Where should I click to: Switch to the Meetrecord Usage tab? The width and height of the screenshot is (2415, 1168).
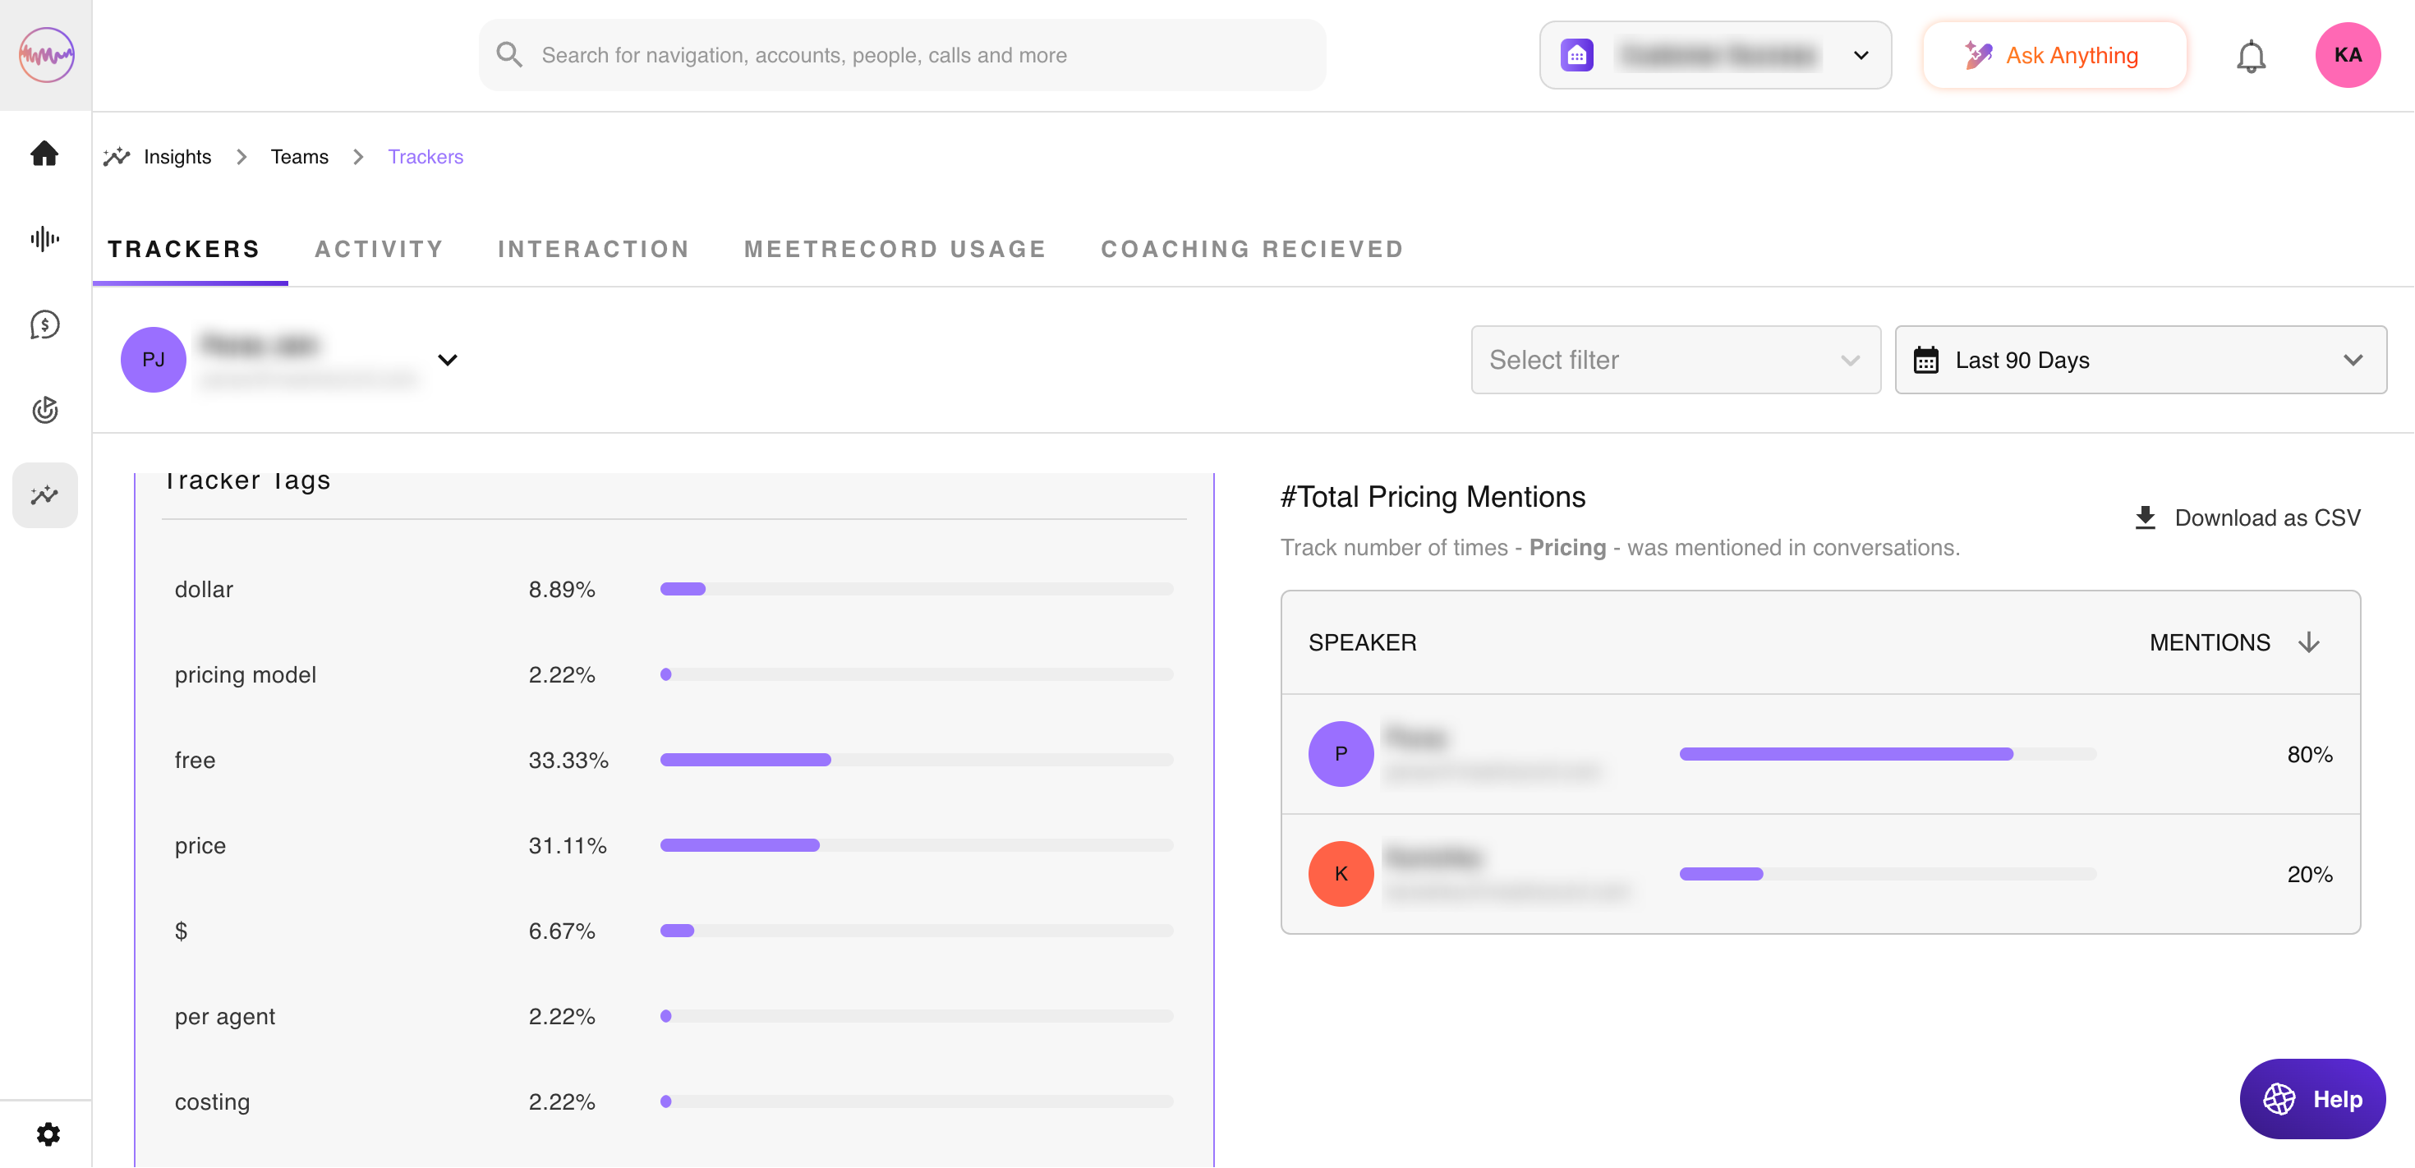[x=895, y=250]
